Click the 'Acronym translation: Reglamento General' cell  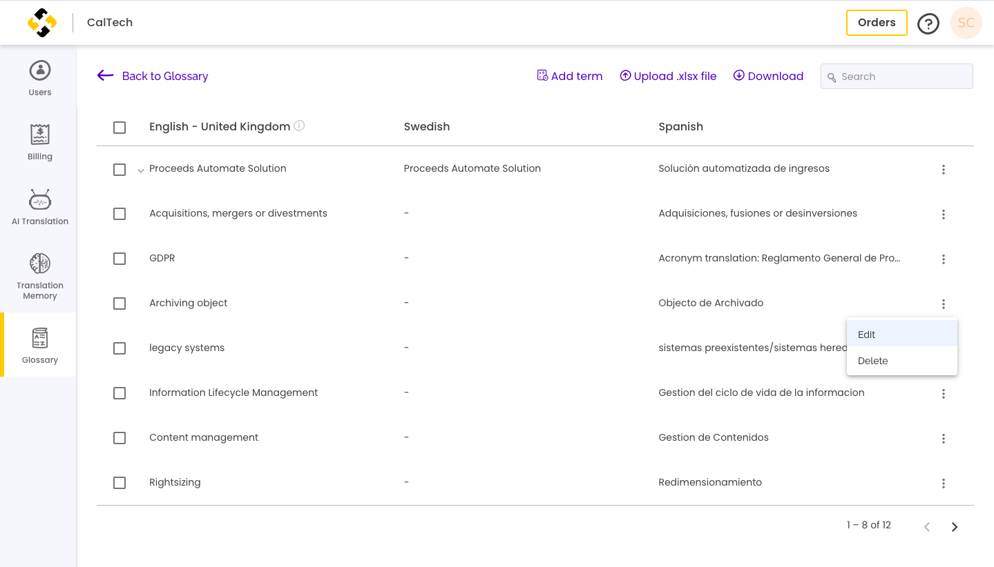click(x=779, y=258)
